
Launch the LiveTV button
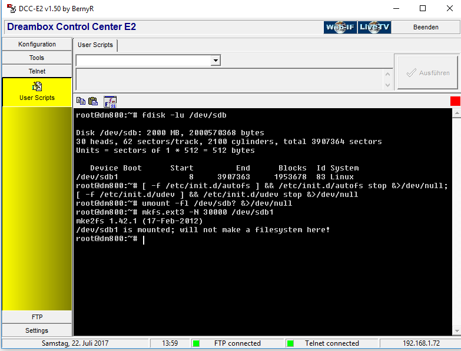[374, 27]
